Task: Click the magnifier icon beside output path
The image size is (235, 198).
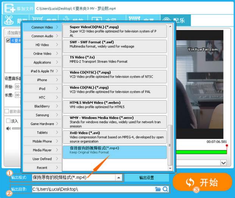Action: click(165, 189)
